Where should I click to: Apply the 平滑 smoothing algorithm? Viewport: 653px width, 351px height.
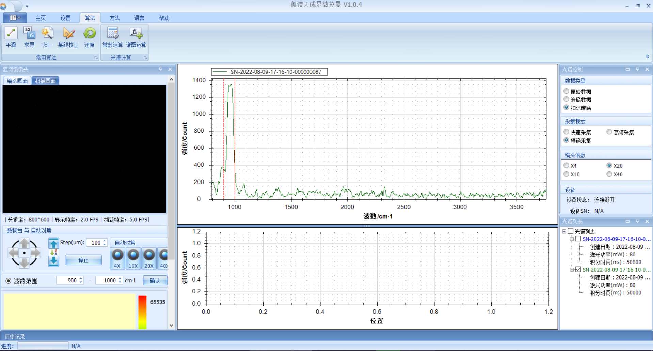pos(11,37)
